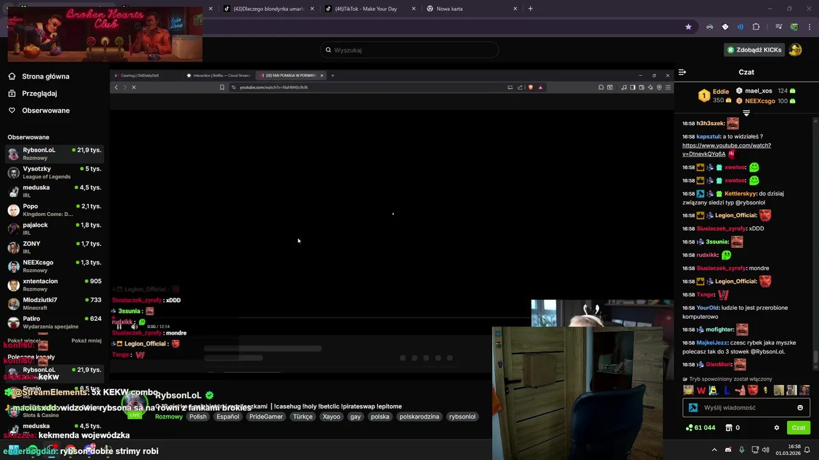Open Popo channel in followed list
Screen dimensions: 819x460
point(54,210)
